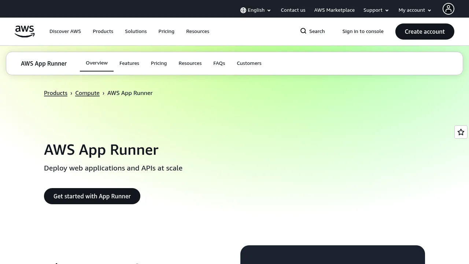
Task: Select the FAQs tab
Action: 219,63
